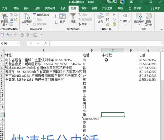Click the last quick access chart icon

tap(35, 35)
